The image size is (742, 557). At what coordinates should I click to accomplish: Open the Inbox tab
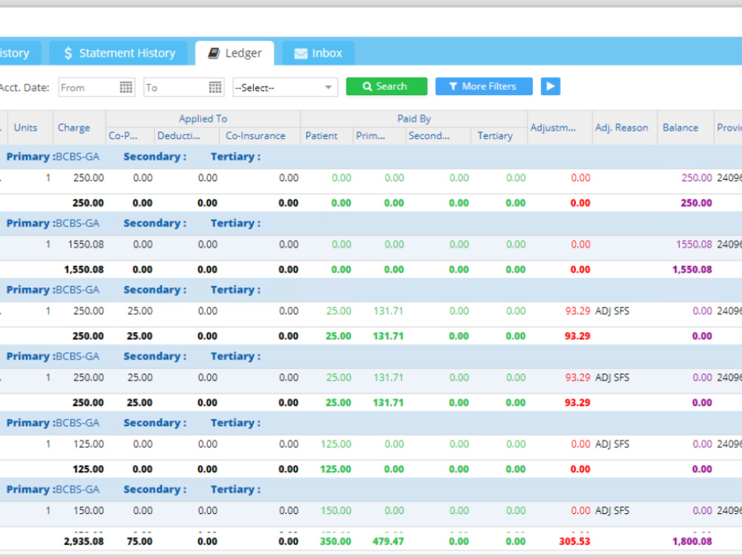[x=318, y=53]
